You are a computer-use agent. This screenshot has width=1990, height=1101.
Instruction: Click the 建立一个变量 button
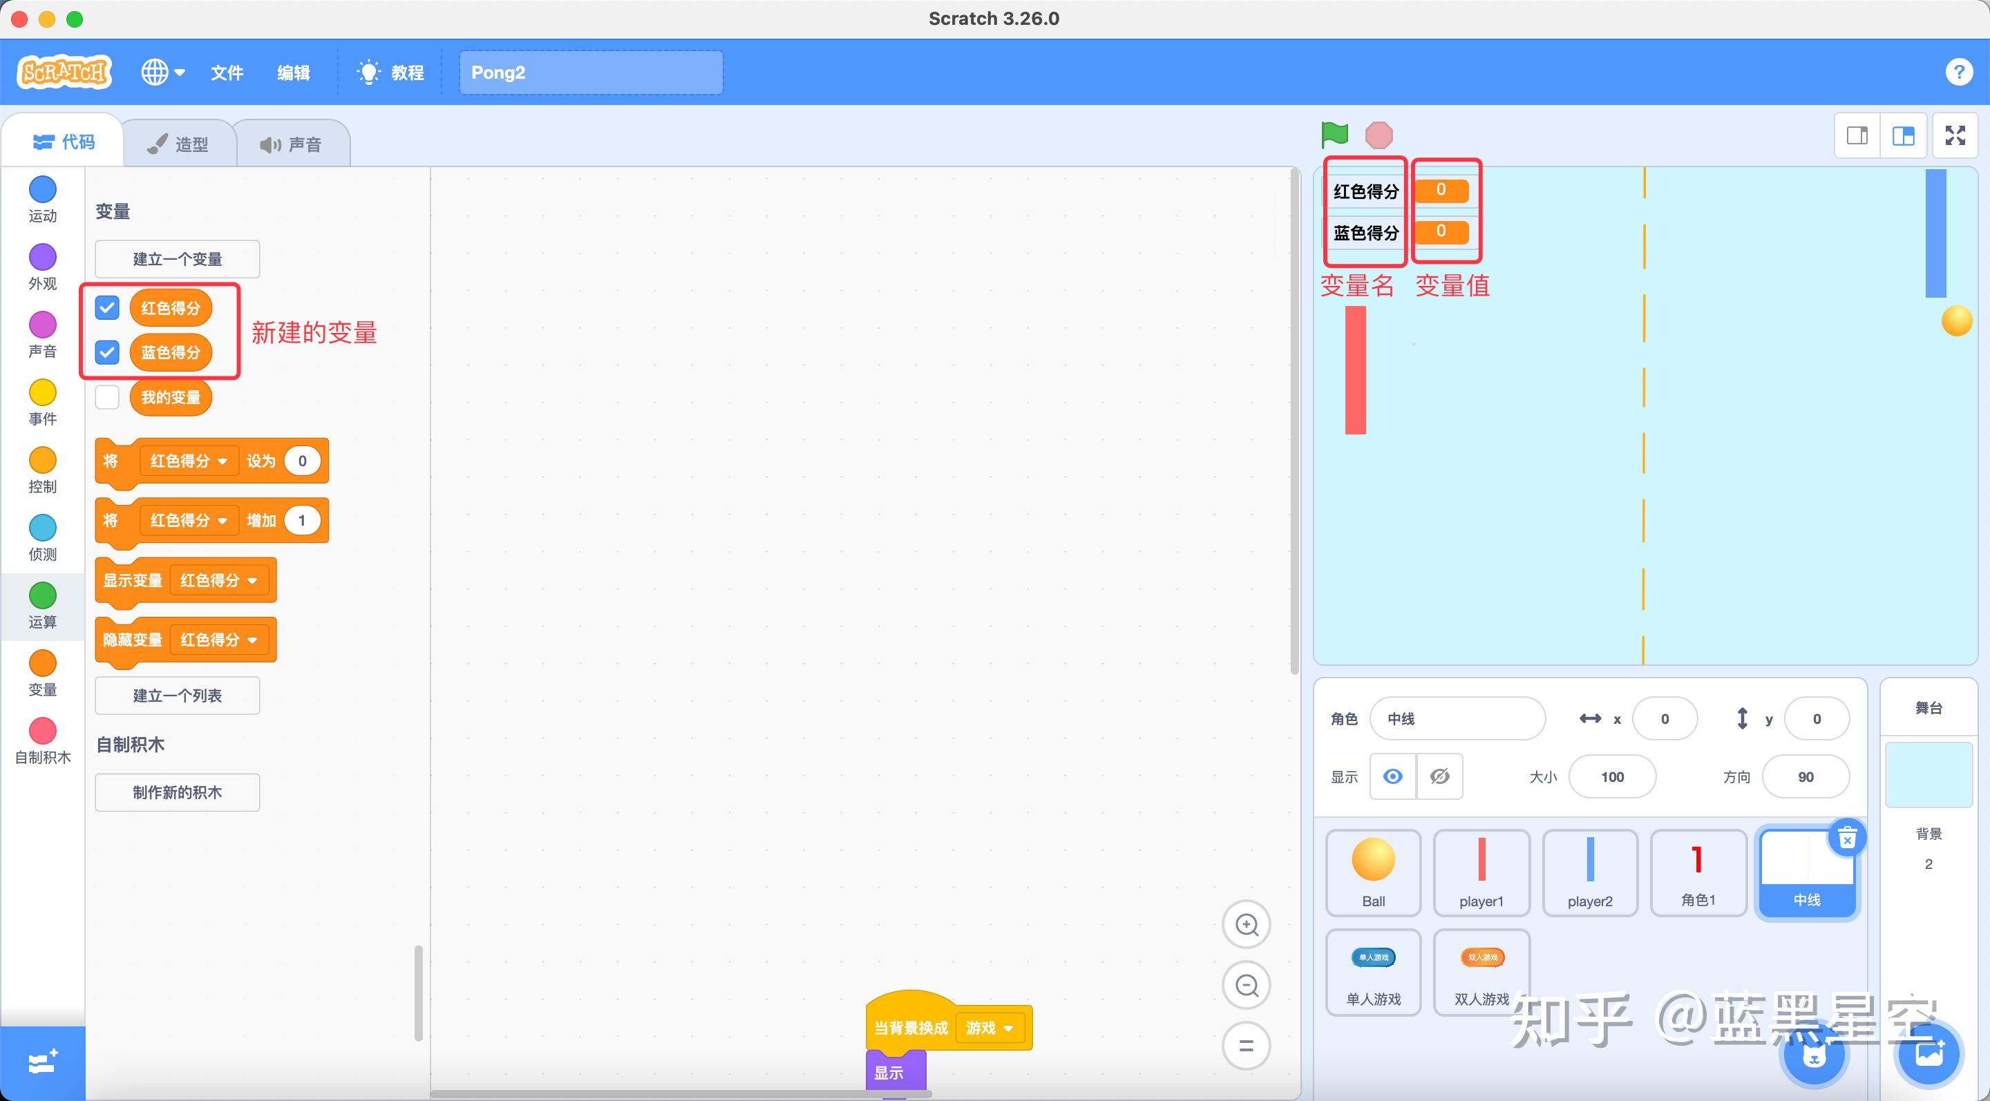pos(176,258)
